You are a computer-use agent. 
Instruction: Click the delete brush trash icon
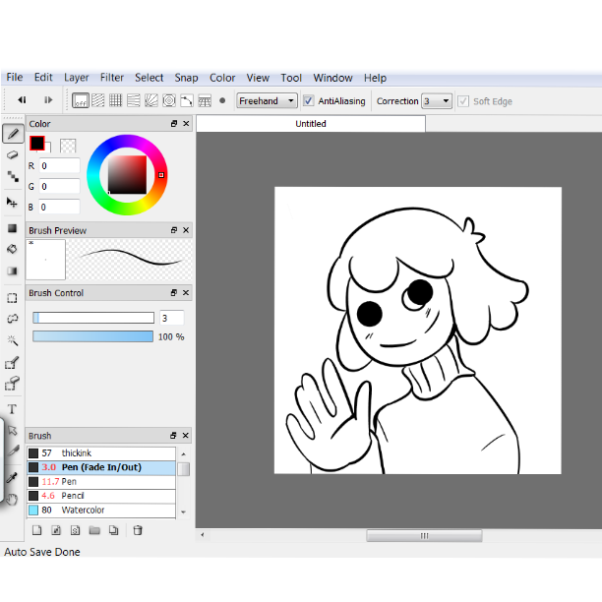[138, 530]
